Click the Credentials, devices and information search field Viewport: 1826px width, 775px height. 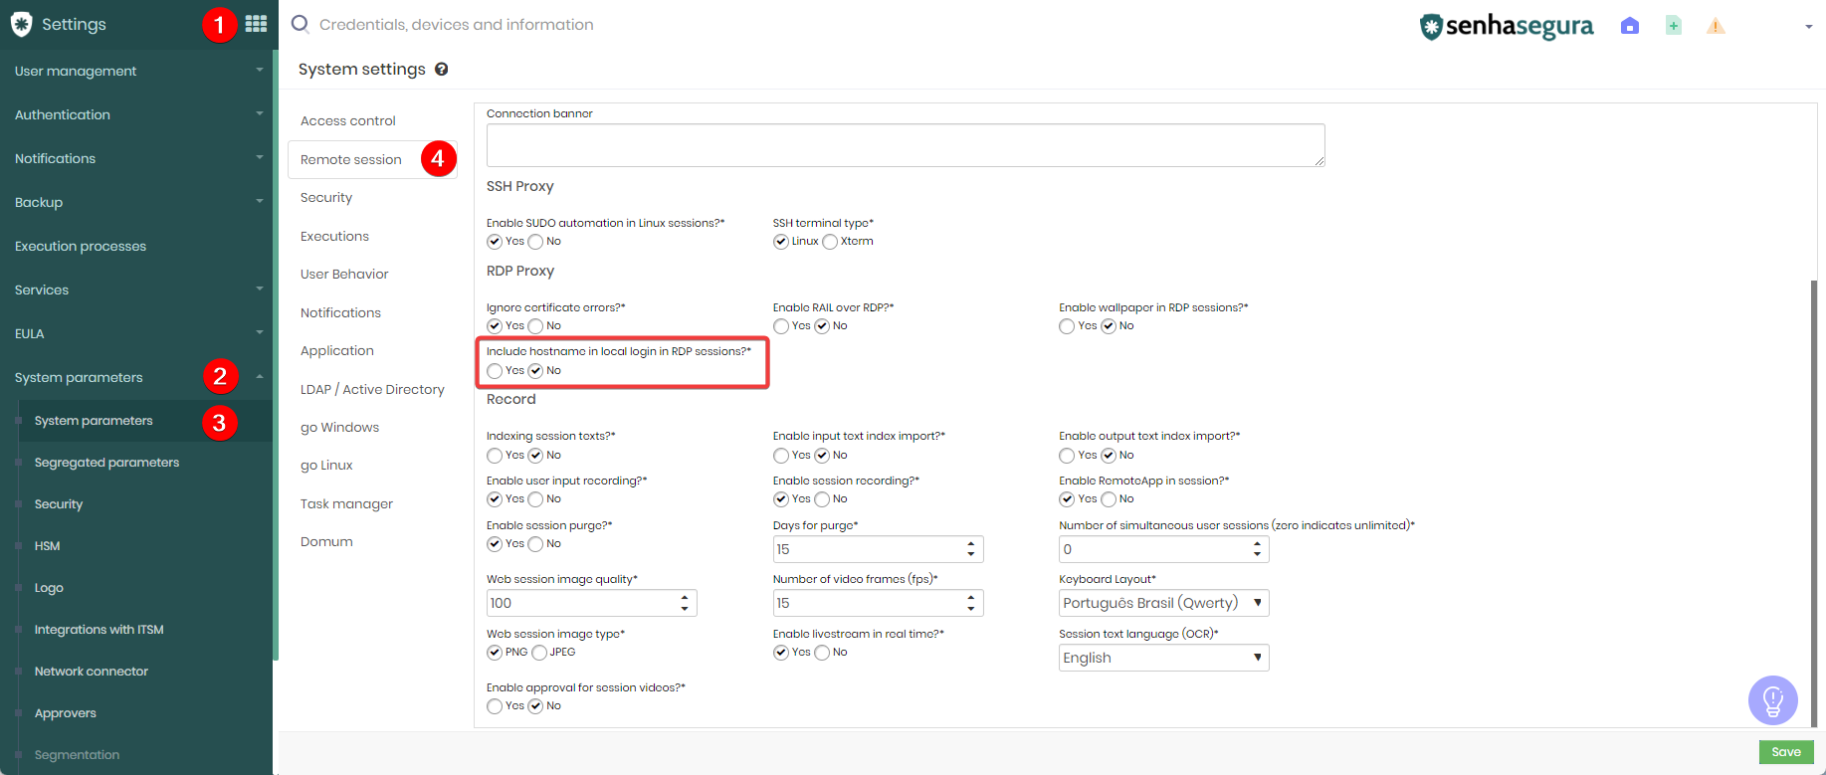[457, 25]
